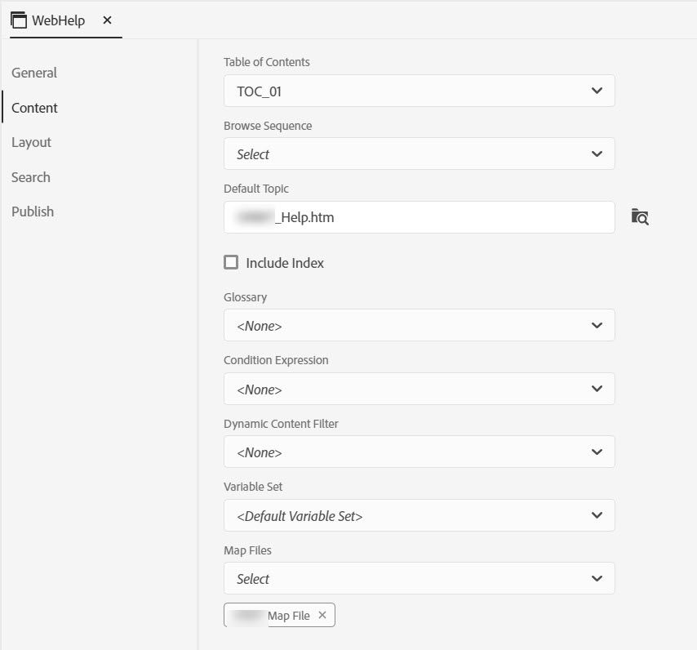Screen dimensions: 697x650
Task: Open the Dynamic Content Filter dropdown
Action: pos(419,452)
